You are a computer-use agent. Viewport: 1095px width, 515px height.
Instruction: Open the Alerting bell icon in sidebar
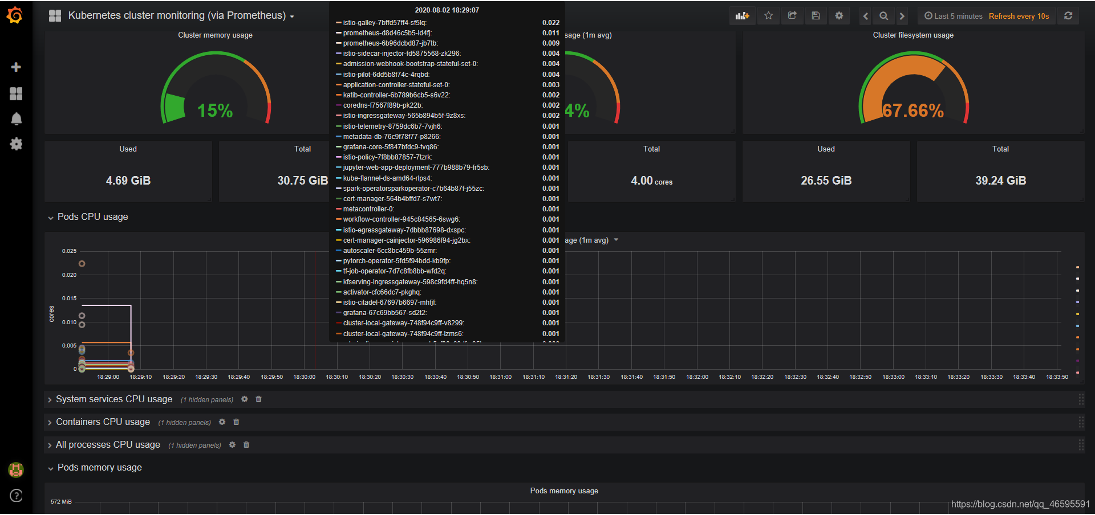click(x=16, y=118)
